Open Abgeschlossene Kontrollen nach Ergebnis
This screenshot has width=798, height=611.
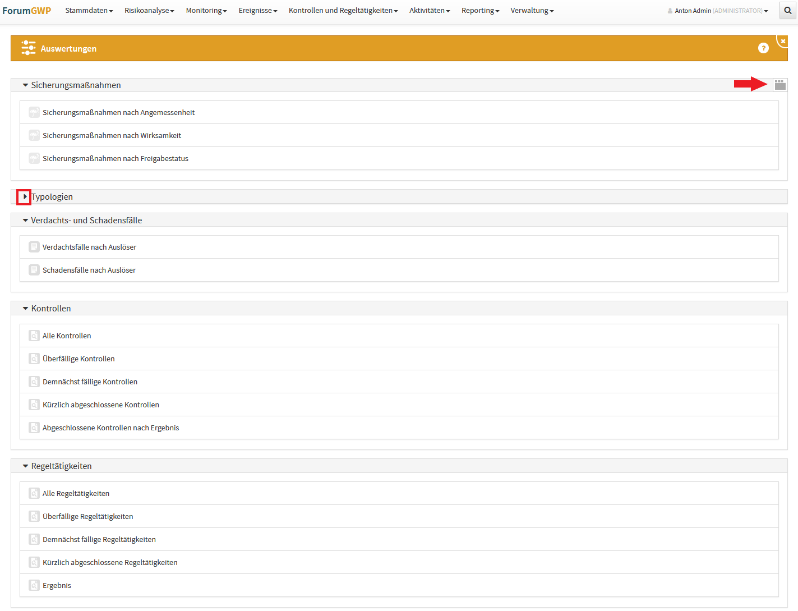(110, 428)
